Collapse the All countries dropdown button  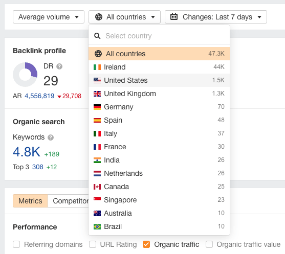(x=124, y=17)
